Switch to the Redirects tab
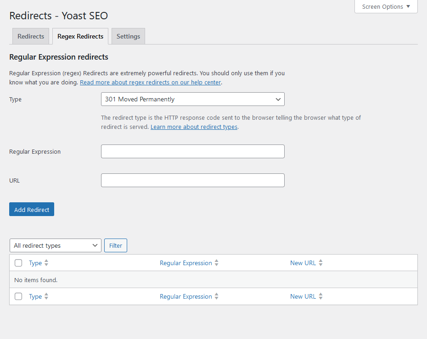This screenshot has width=427, height=339. click(31, 36)
